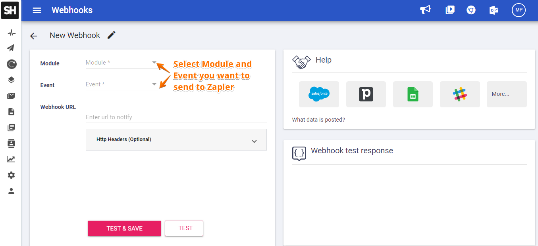Screen dimensions: 538x246
Task: Select the Slack help tile
Action: point(460,94)
